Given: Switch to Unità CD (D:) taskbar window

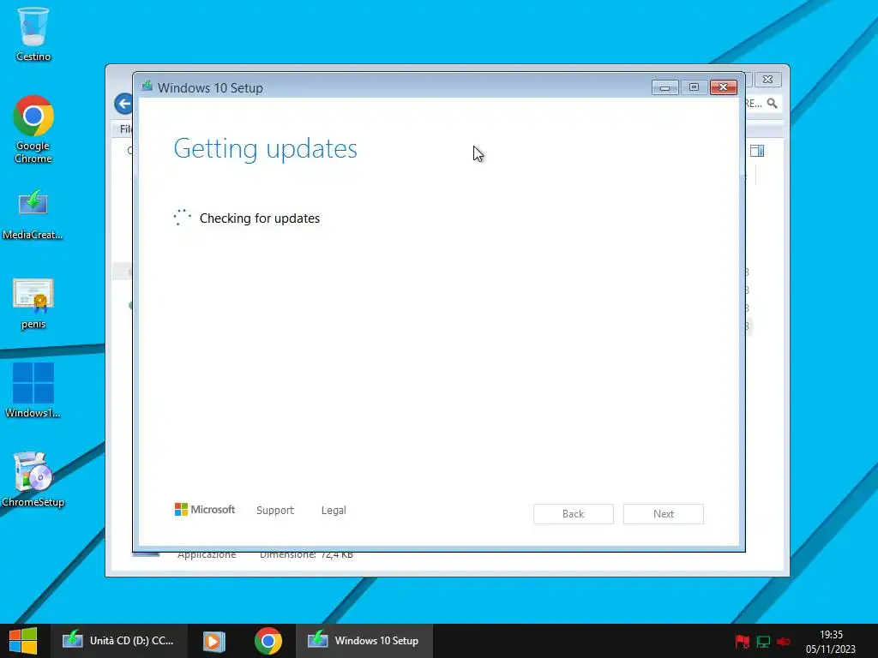Looking at the screenshot, I should click(x=118, y=641).
